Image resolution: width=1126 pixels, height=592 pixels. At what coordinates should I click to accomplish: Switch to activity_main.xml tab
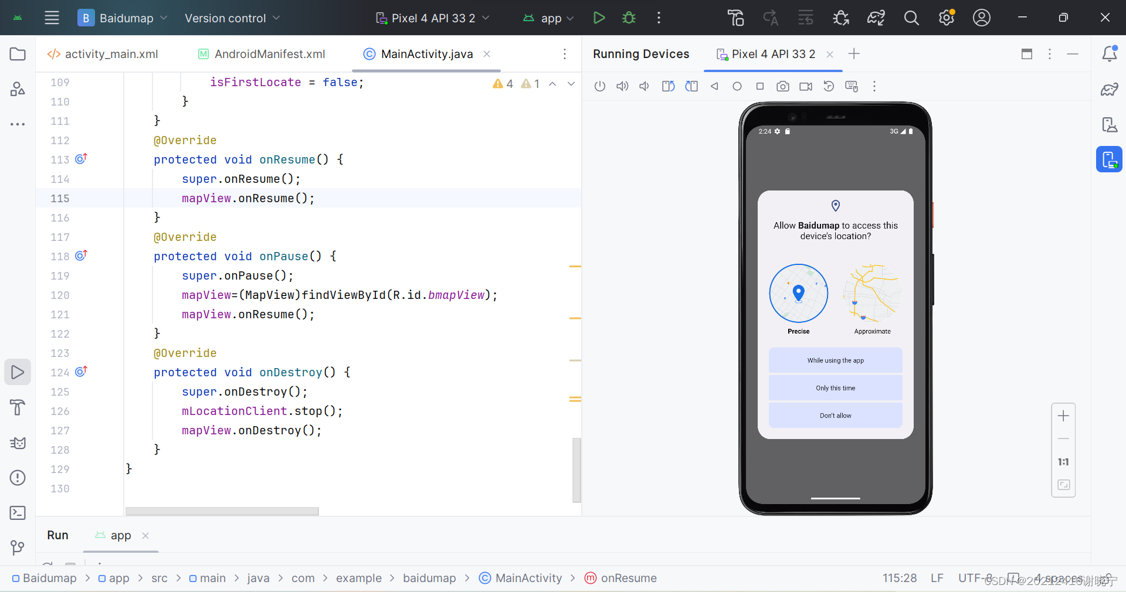[103, 54]
